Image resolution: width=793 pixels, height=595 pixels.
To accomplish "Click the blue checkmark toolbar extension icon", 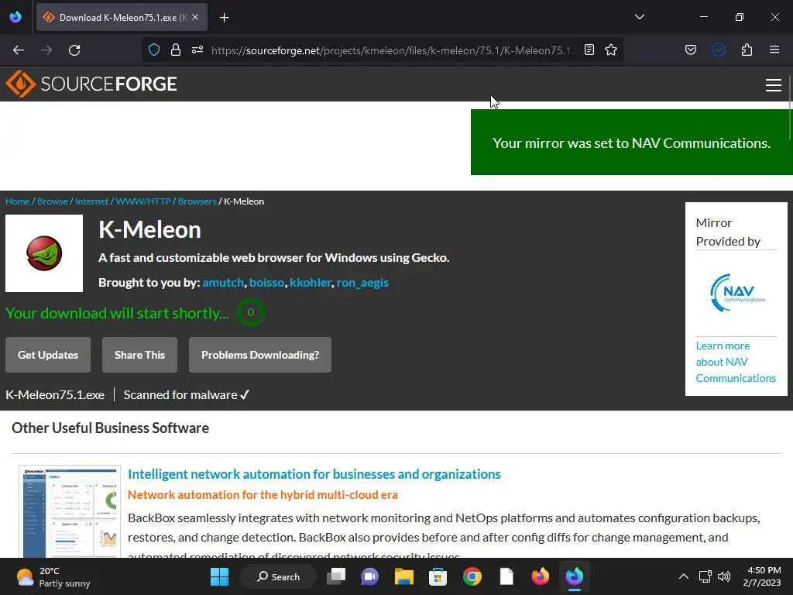I will click(719, 50).
